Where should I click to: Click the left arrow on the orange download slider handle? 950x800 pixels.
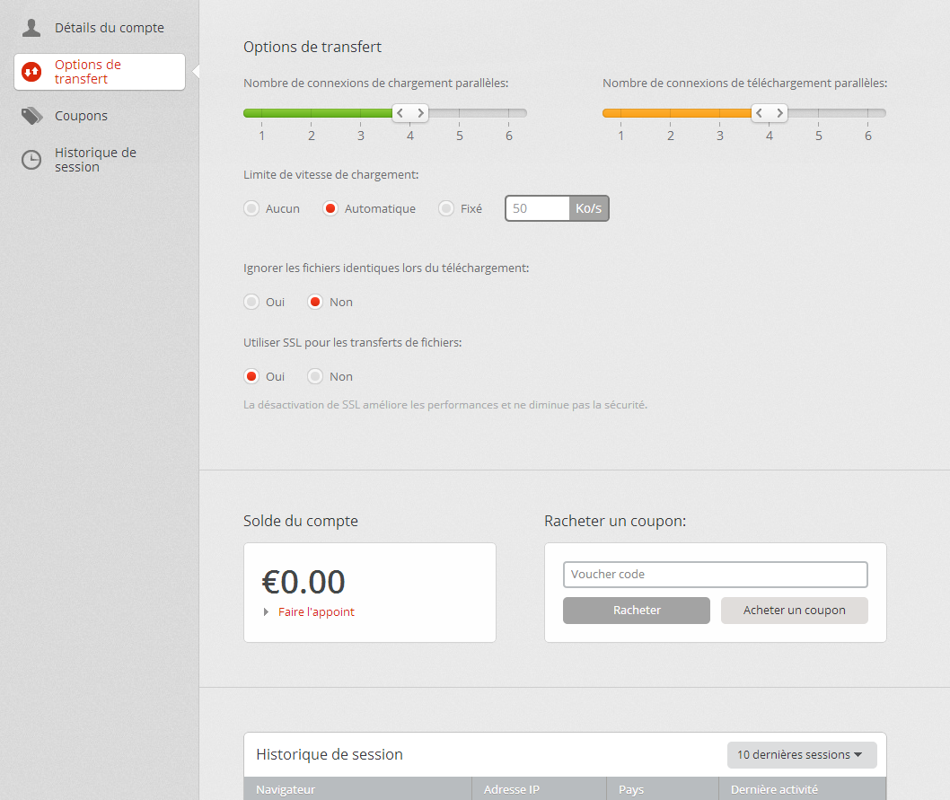(760, 113)
